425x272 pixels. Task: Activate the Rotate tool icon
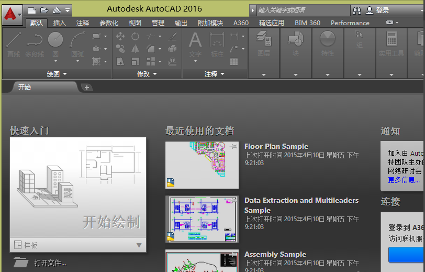tap(135, 36)
